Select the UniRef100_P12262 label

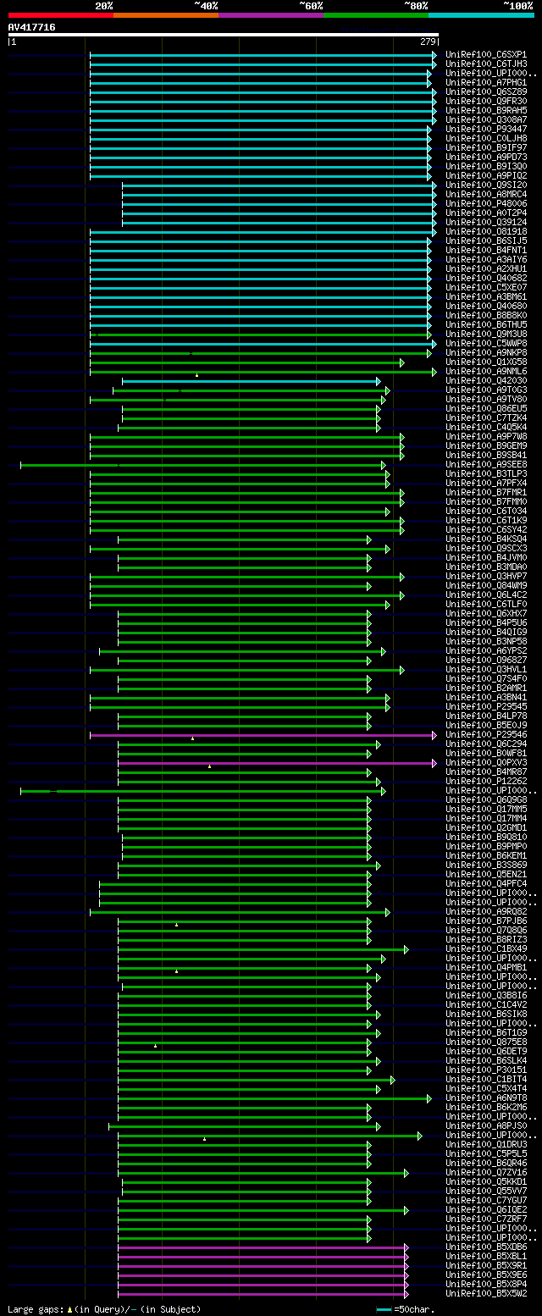(486, 781)
